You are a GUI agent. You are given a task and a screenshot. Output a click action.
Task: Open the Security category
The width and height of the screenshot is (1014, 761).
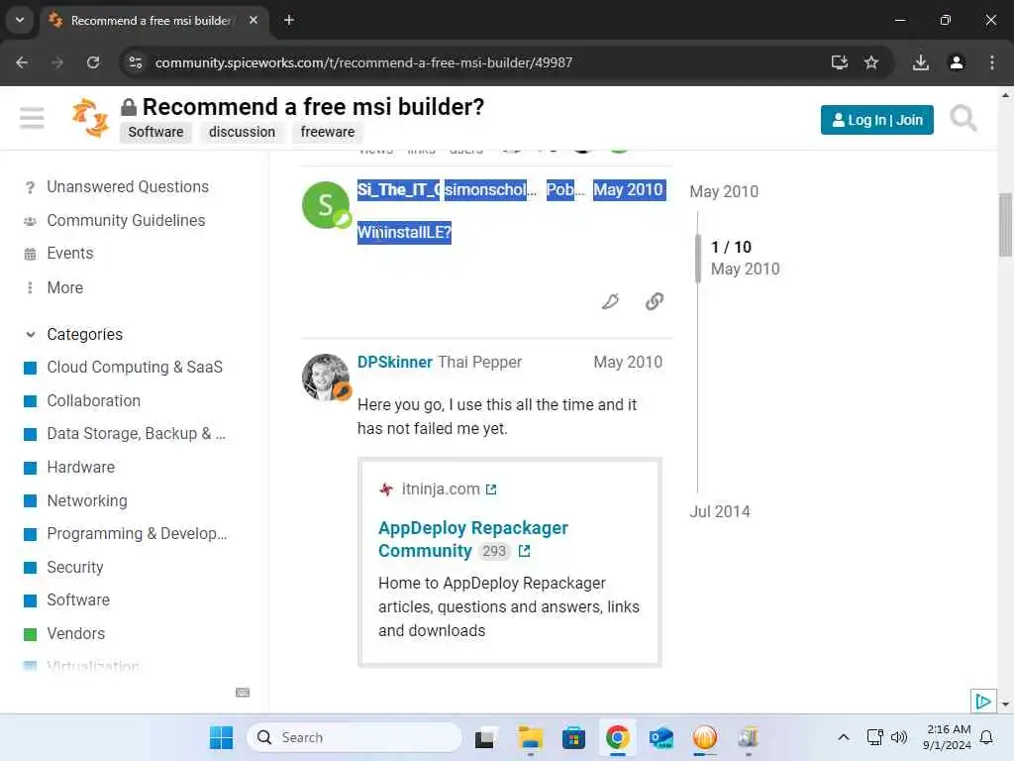point(74,568)
